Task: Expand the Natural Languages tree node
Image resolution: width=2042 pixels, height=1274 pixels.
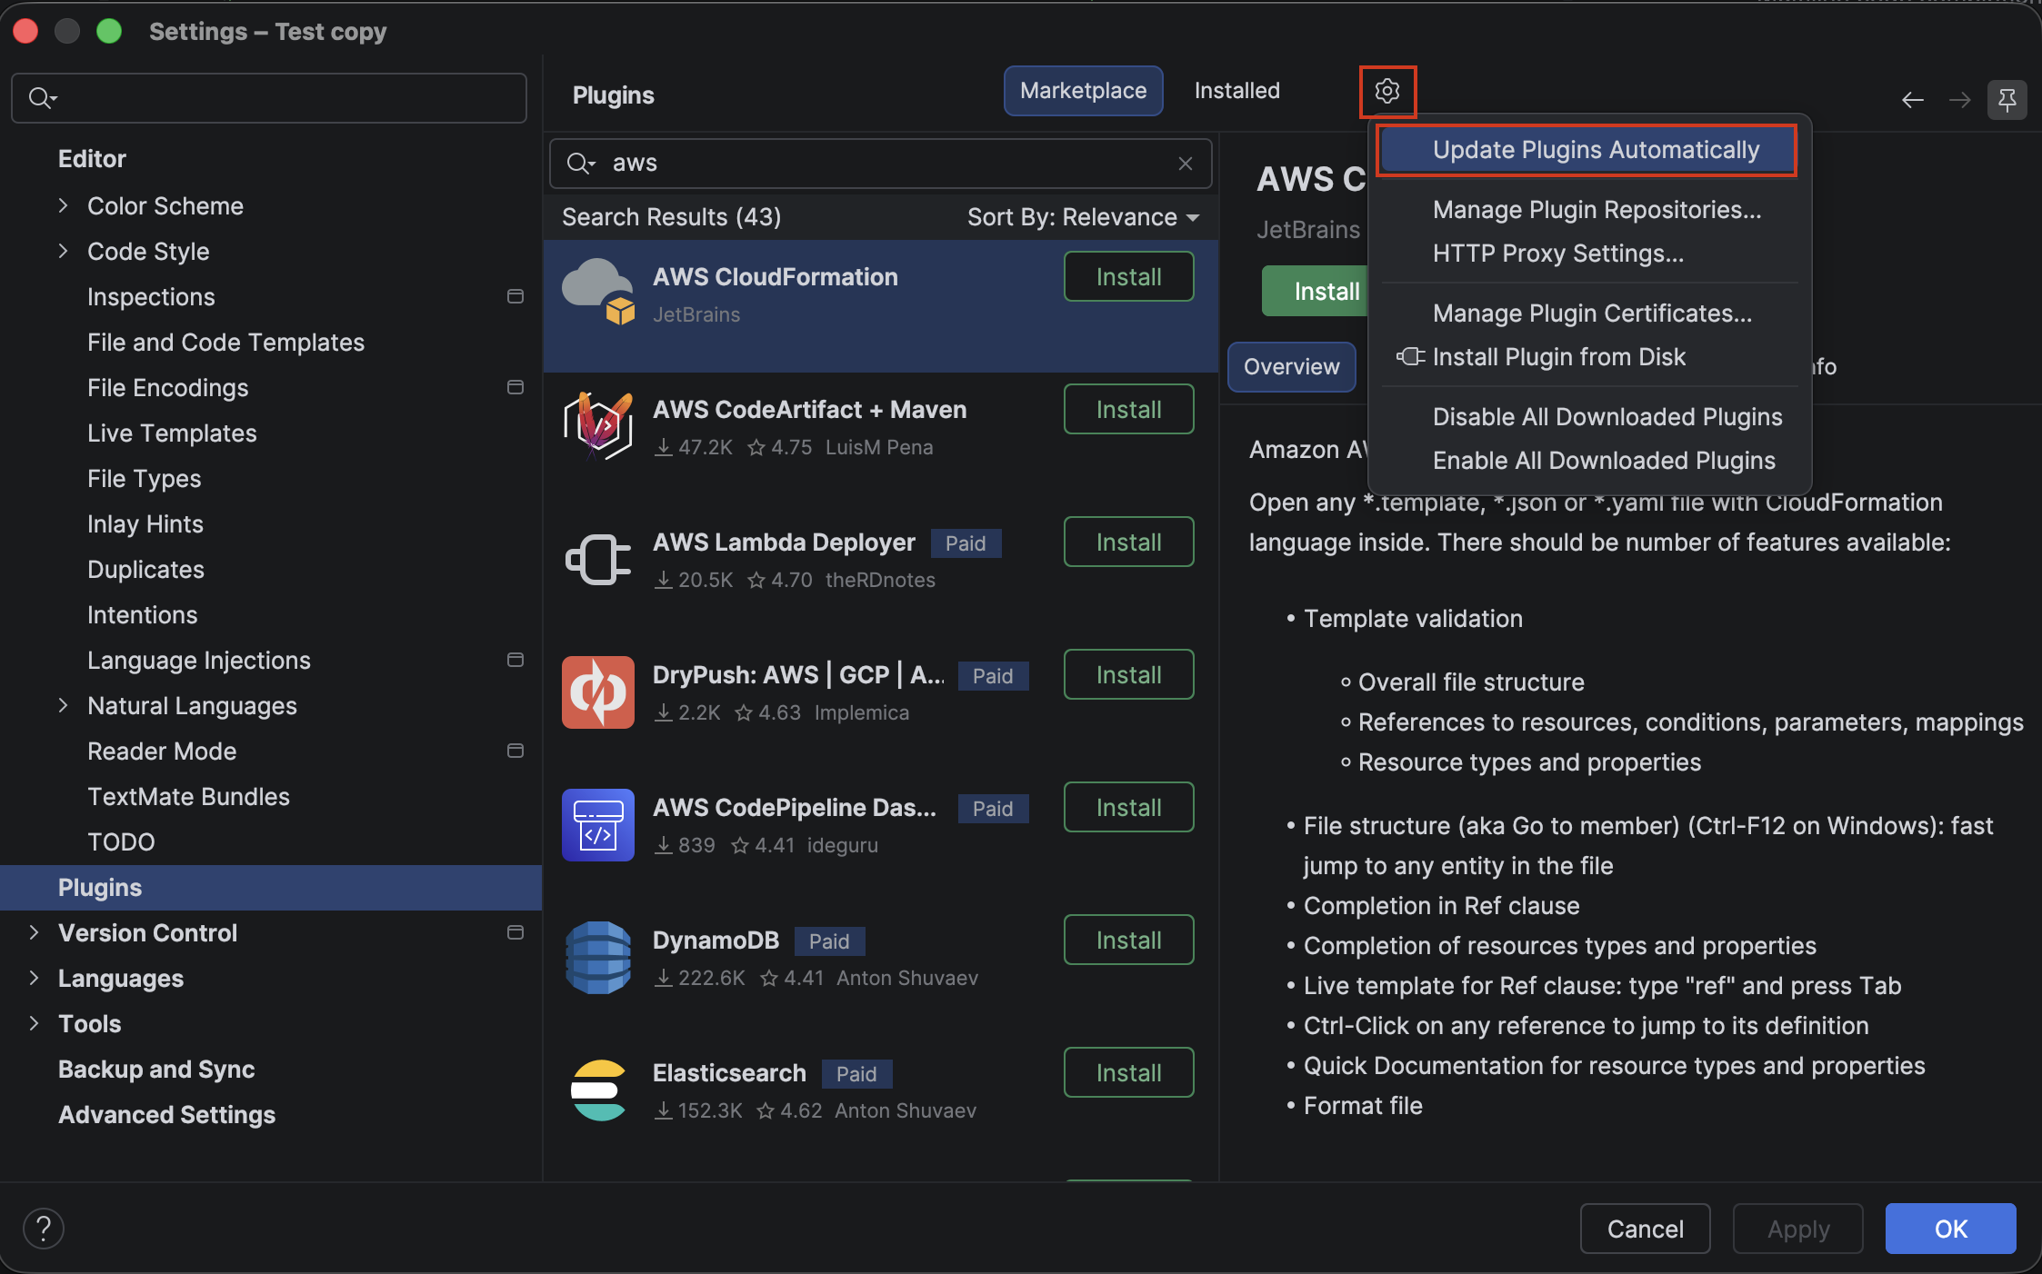Action: pos(63,705)
